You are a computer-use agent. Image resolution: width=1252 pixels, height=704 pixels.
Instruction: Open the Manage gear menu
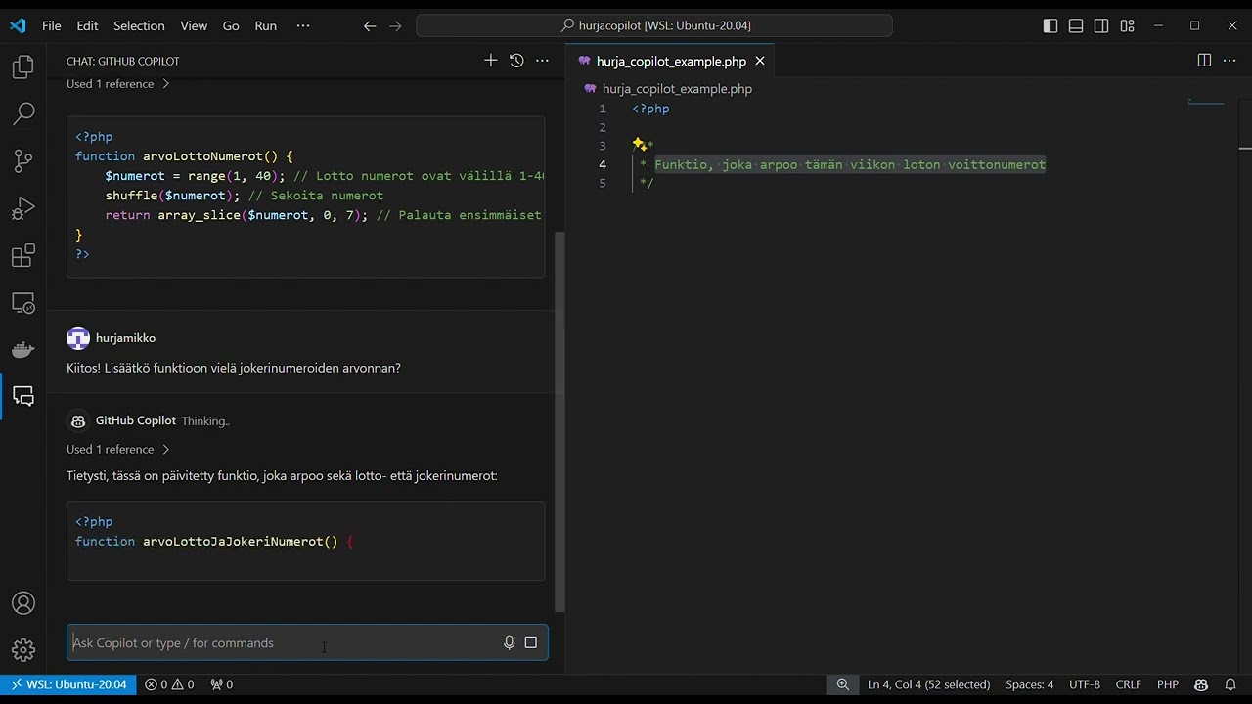(23, 649)
